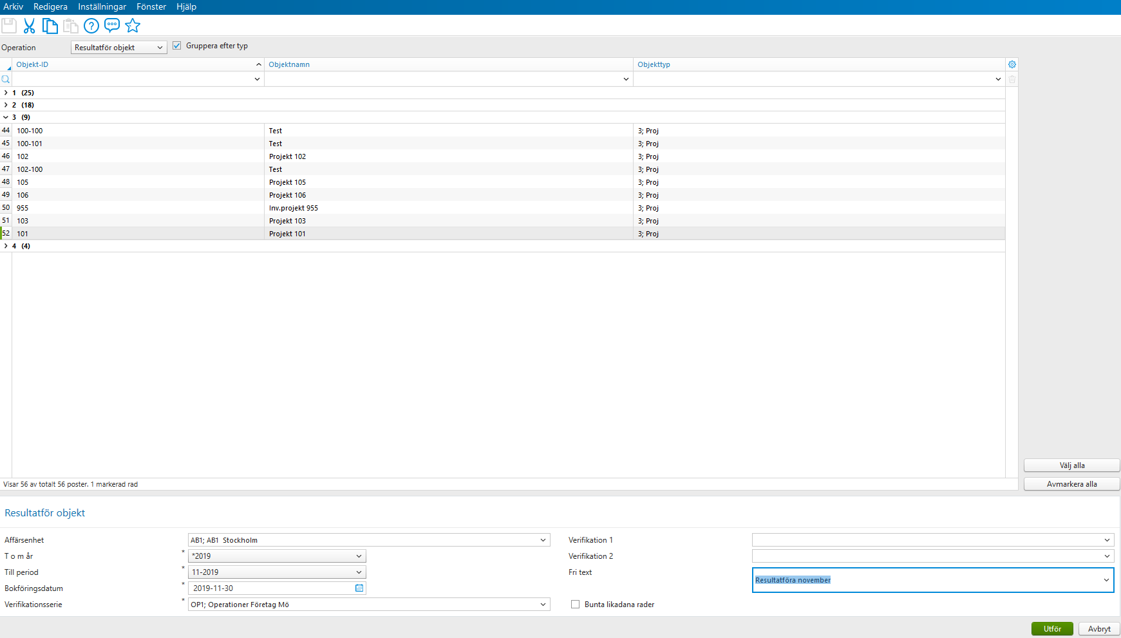Open Help via the question mark icon
1121x638 pixels.
[x=91, y=26]
